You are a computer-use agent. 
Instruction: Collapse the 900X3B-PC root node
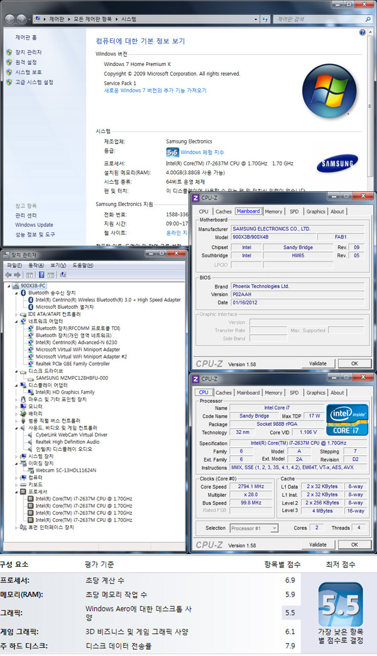pyautogui.click(x=9, y=286)
